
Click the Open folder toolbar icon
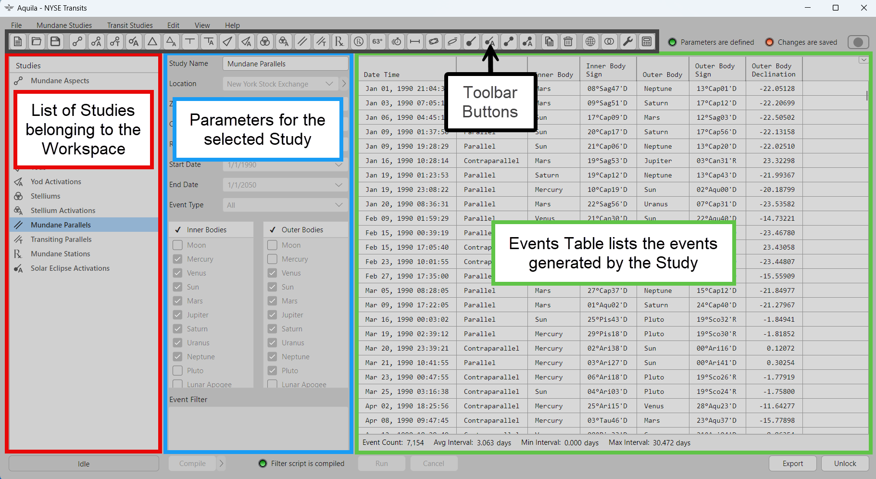(x=37, y=42)
